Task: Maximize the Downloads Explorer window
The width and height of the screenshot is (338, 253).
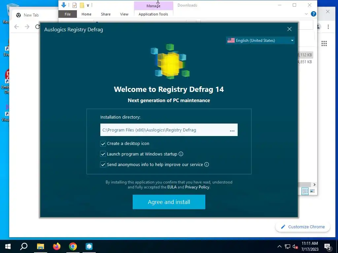Action: pos(294,5)
